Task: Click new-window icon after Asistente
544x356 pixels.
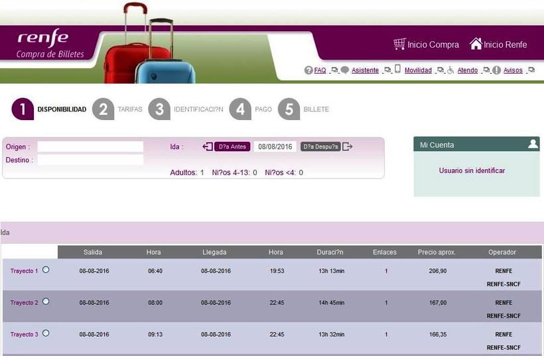Action: click(x=387, y=70)
